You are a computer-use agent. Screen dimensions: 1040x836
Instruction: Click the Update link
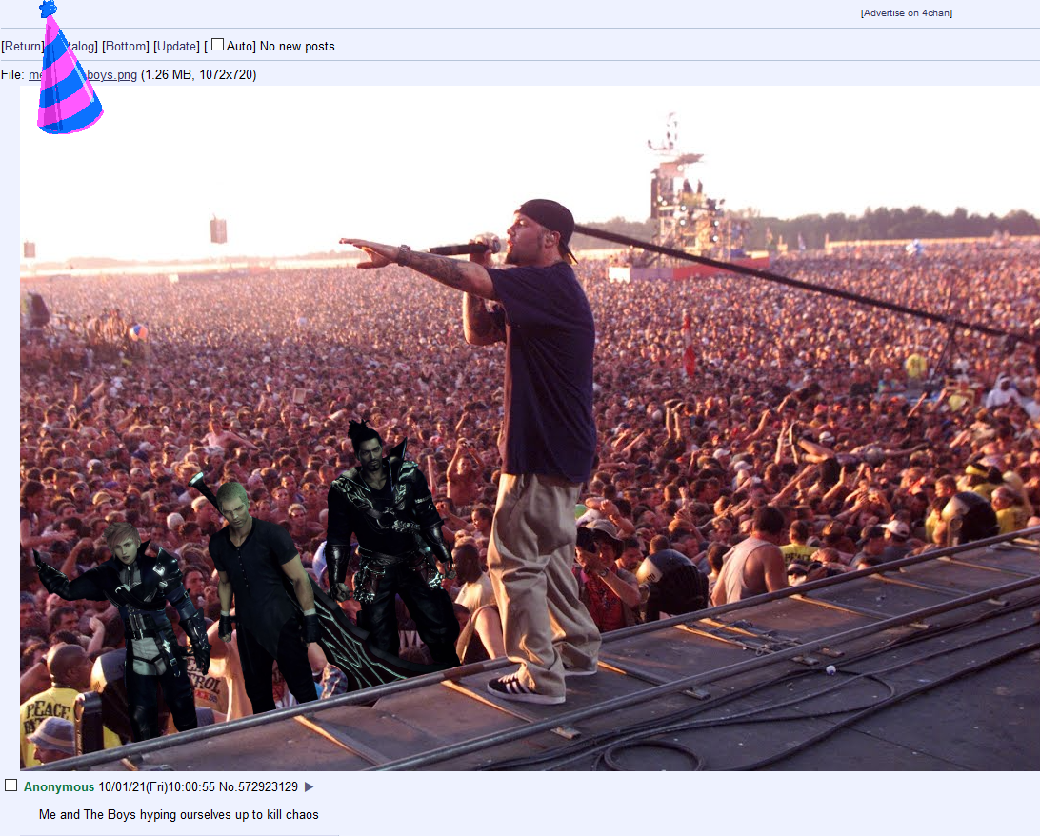[176, 47]
